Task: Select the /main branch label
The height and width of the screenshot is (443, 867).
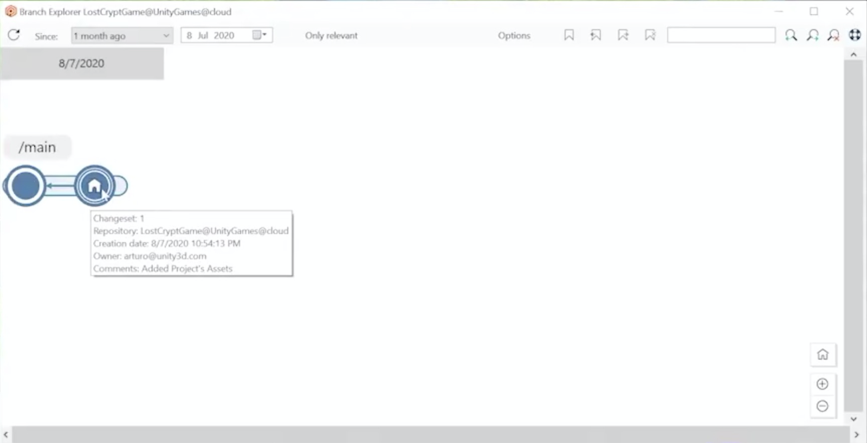Action: tap(37, 147)
